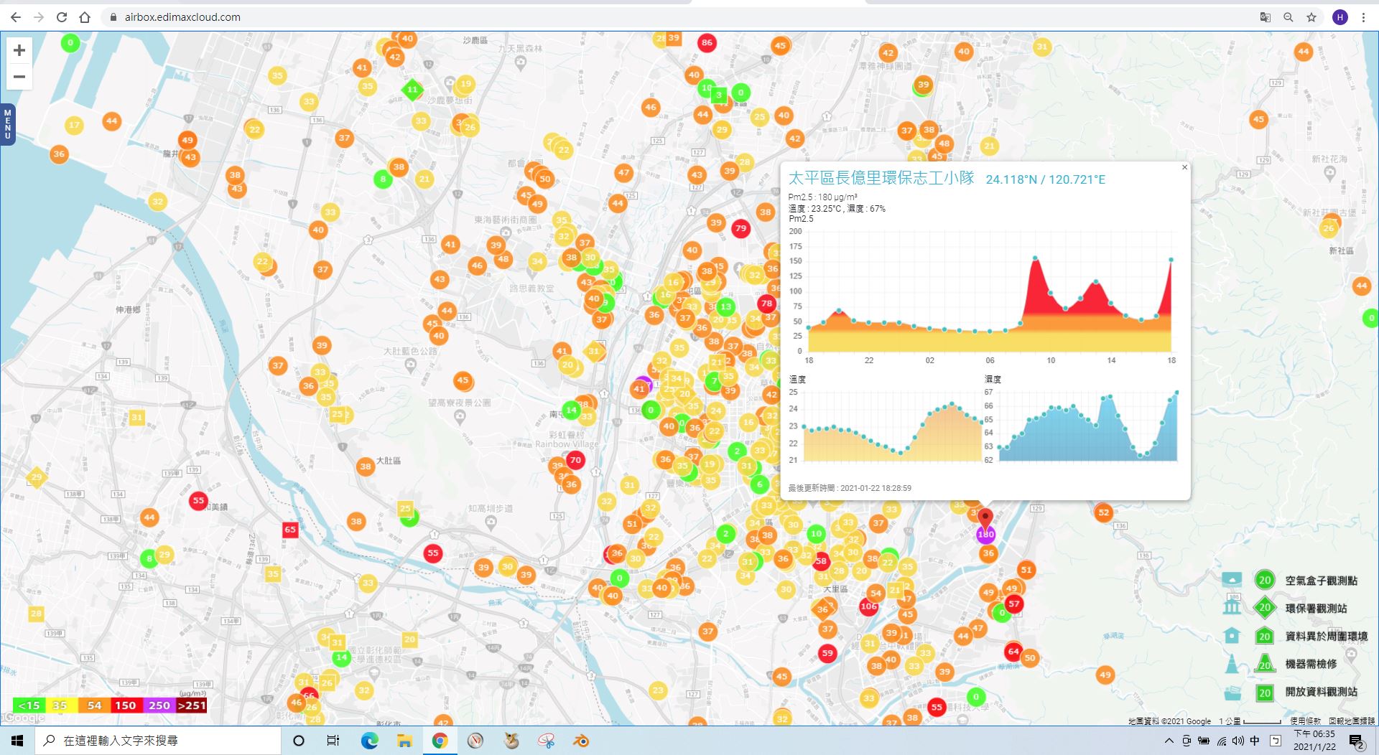Go back with the browser back arrow
This screenshot has height=755, width=1379.
[16, 17]
